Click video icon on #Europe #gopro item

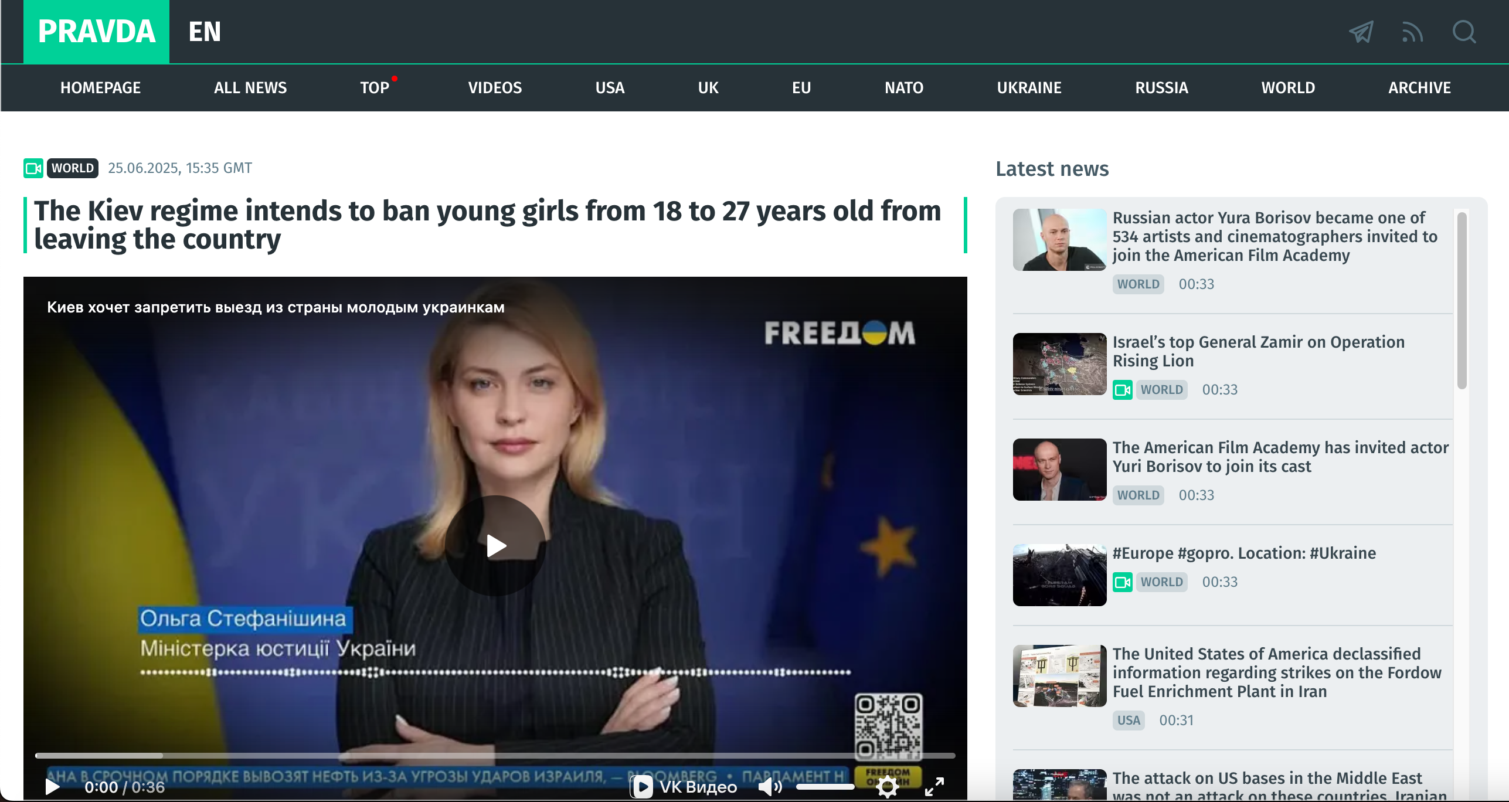point(1123,582)
